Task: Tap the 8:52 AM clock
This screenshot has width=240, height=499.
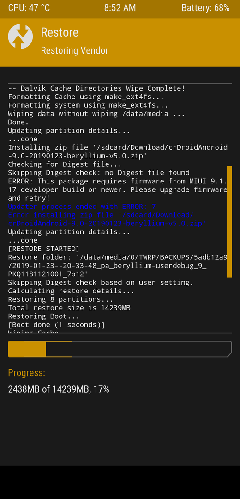Action: point(120,8)
